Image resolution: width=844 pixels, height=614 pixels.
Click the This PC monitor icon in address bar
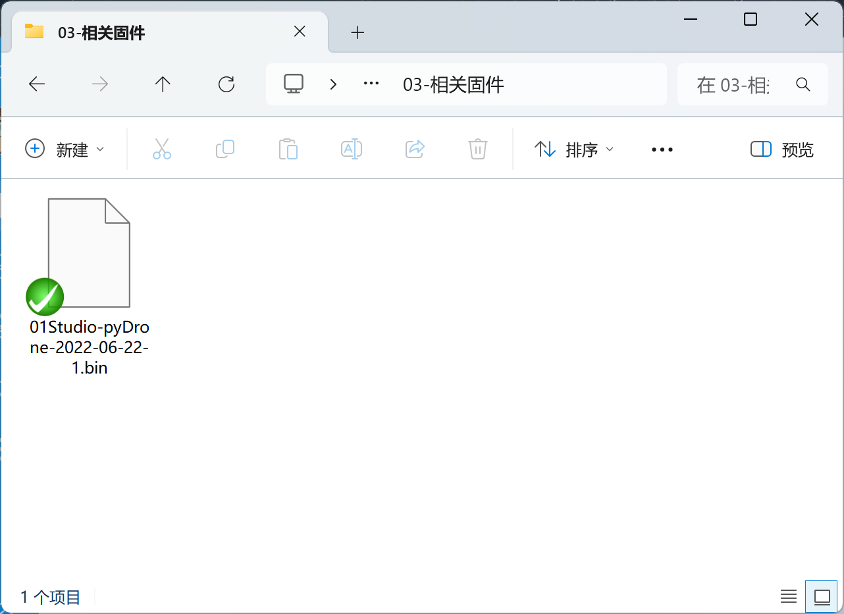coord(294,84)
